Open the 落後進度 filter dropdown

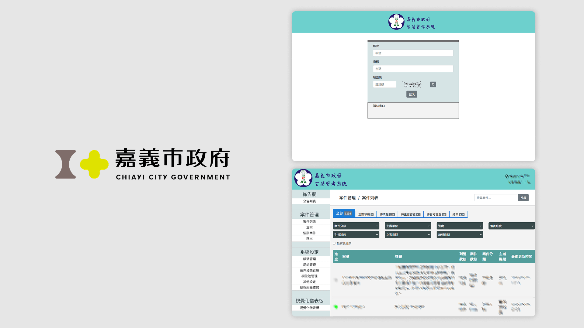511,226
